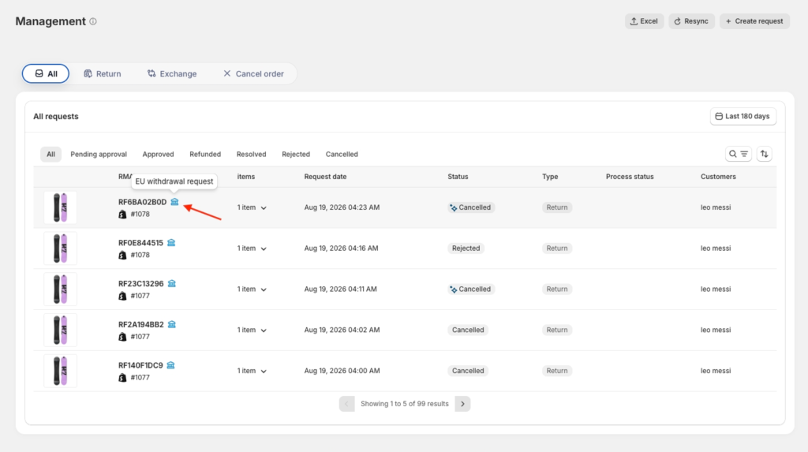Expand 1 item chevron for RF0E844515
The image size is (808, 452).
click(x=264, y=249)
